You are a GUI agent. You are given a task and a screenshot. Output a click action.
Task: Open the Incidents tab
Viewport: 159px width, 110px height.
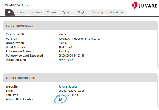coord(36,12)
